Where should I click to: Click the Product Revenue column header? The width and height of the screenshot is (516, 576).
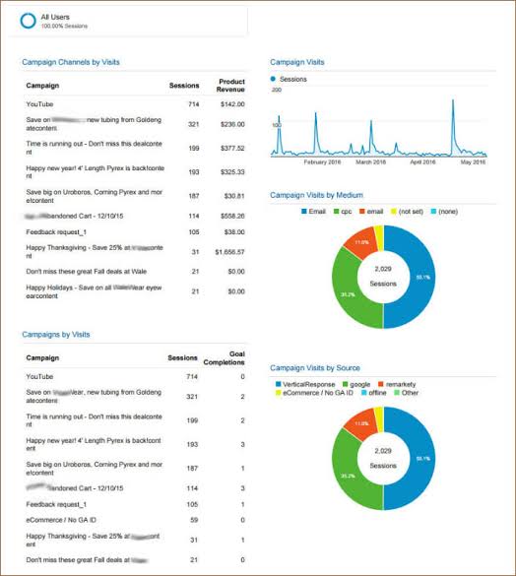pos(230,86)
